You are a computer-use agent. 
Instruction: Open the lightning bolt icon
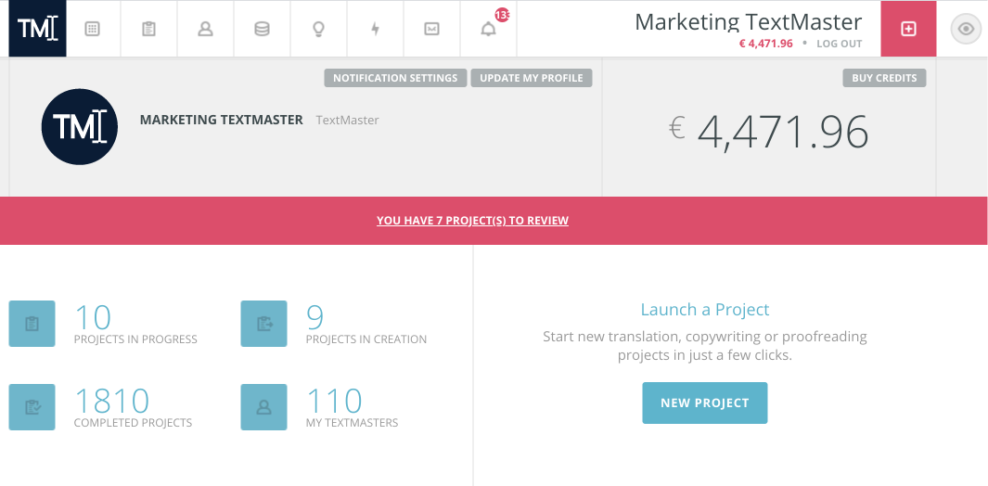click(375, 29)
